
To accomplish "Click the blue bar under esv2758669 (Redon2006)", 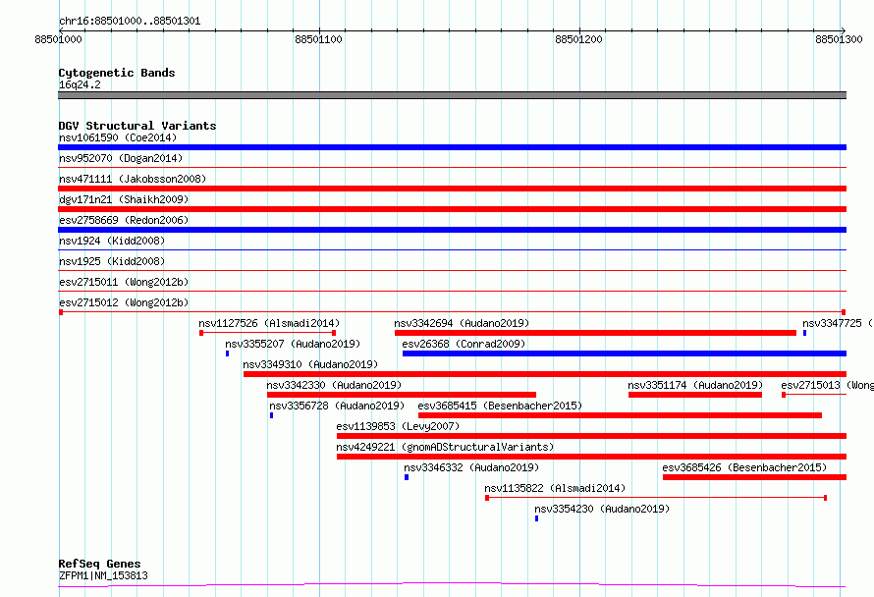I will (452, 230).
